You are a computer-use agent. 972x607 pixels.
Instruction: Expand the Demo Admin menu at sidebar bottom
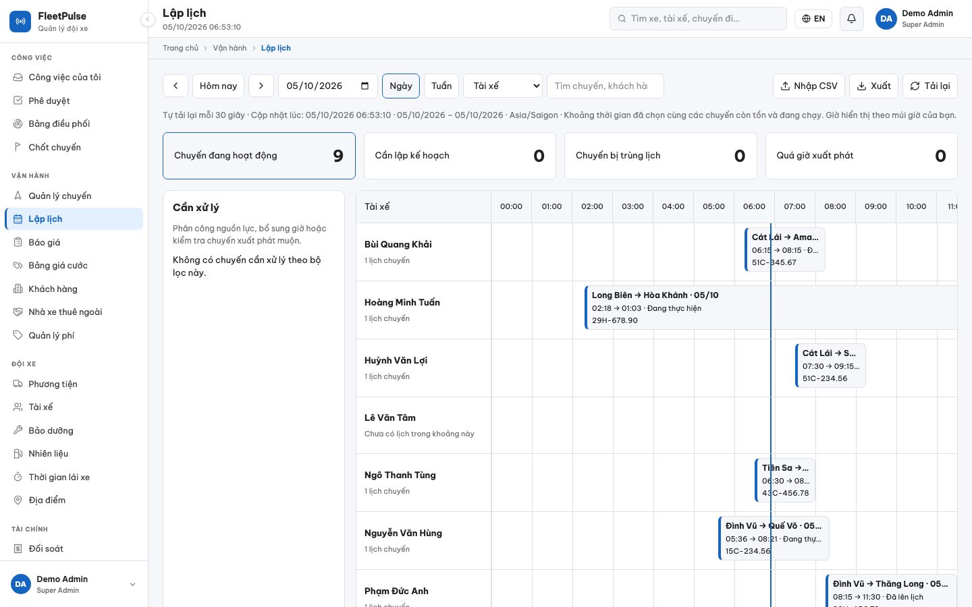(74, 584)
